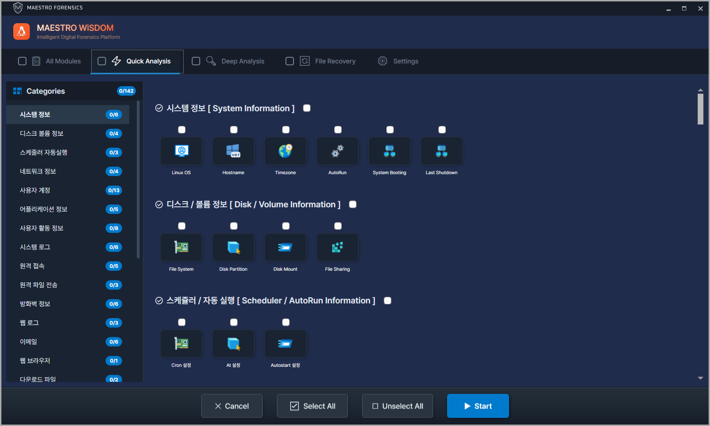Tick the checkbox above File System
710x426 pixels.
(182, 226)
